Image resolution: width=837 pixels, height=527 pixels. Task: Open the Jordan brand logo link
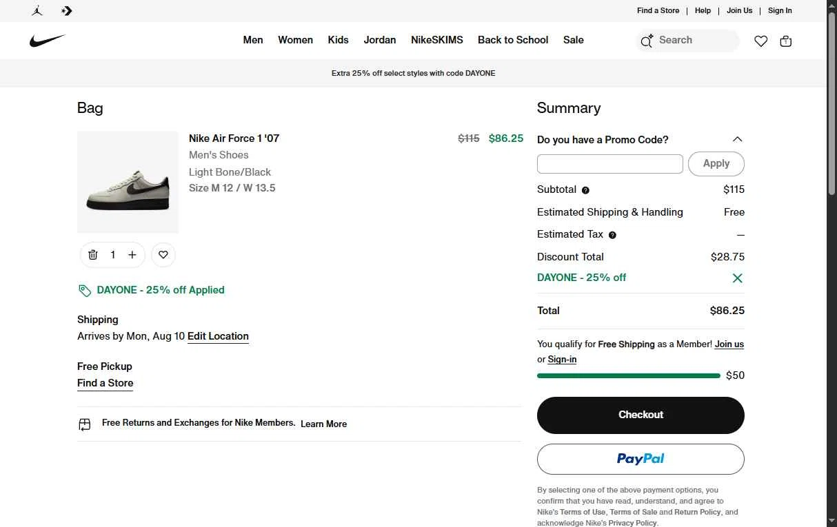pos(37,10)
